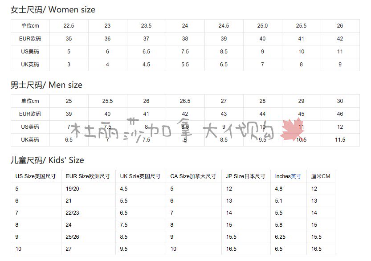
Task: Select the JP Size日本尺寸 column header
Action: click(x=246, y=176)
